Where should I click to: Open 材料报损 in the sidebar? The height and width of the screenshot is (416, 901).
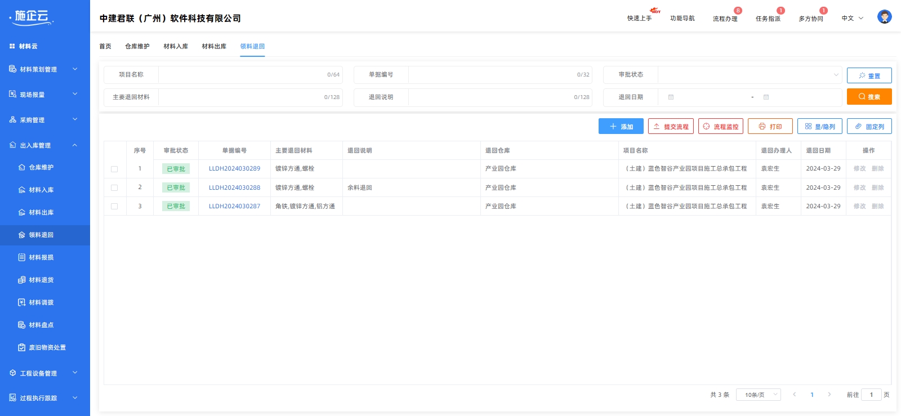pyautogui.click(x=41, y=257)
